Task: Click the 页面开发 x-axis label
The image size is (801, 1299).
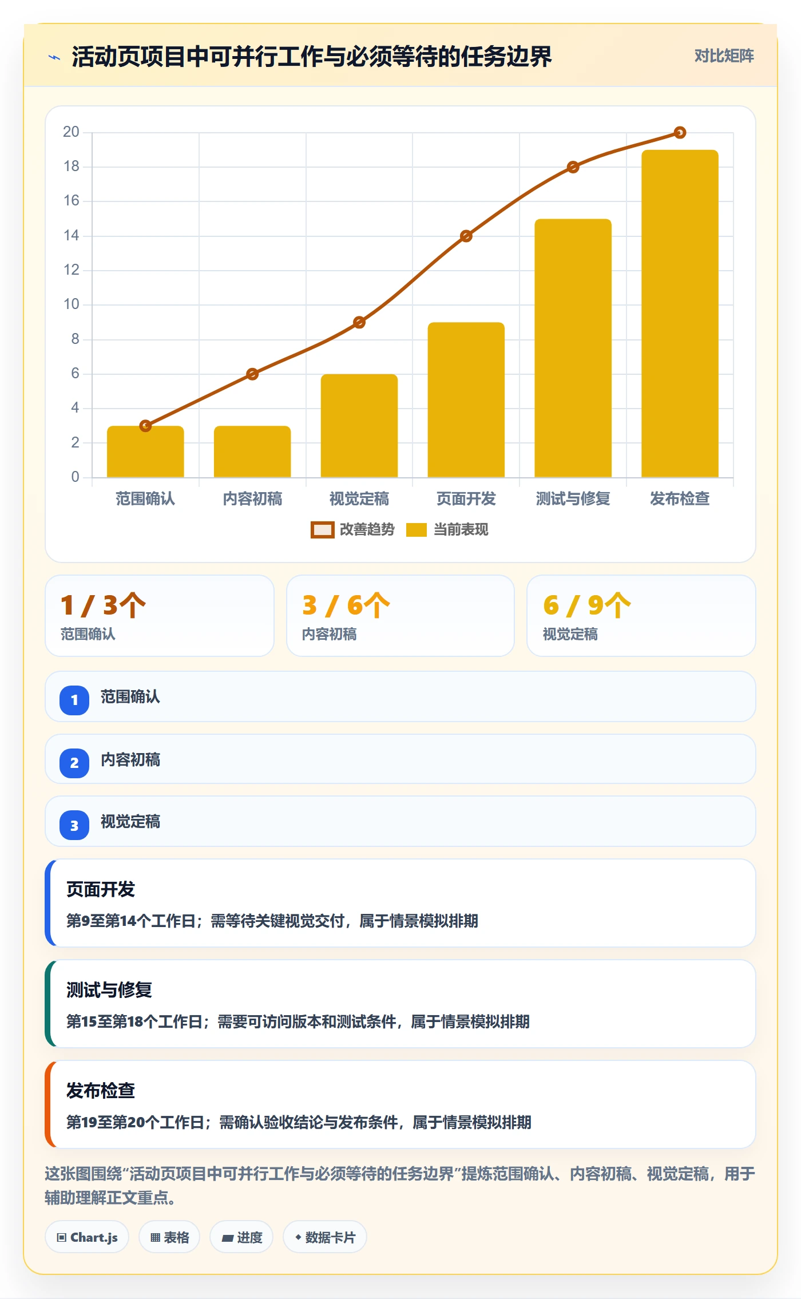Action: (466, 499)
